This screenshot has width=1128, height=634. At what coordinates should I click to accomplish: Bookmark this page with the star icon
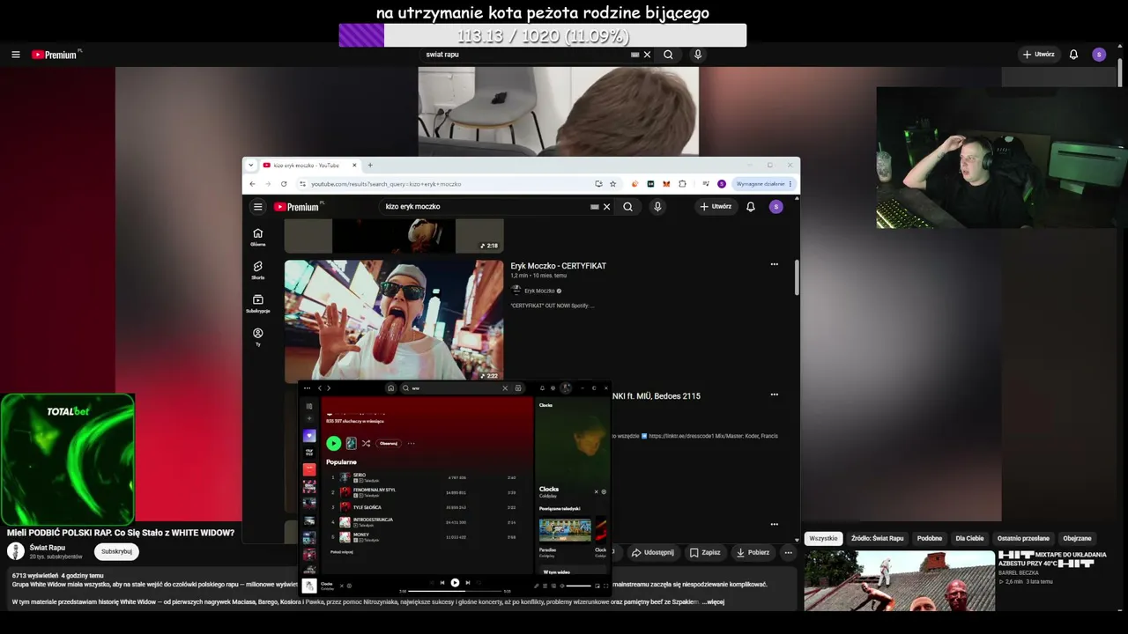click(612, 184)
